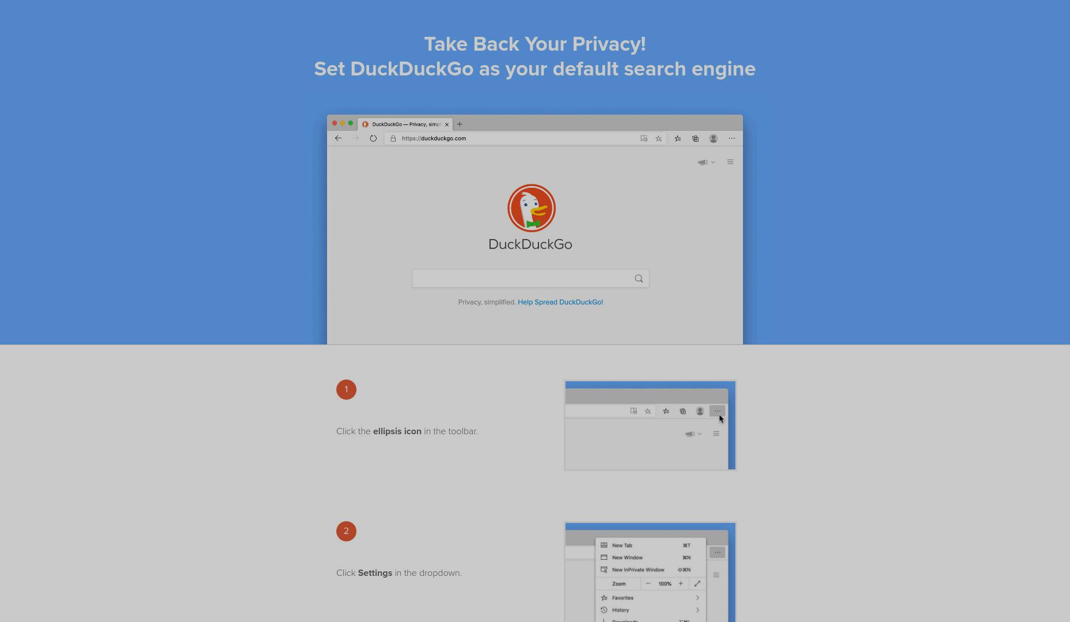This screenshot has width=1070, height=622.
Task: Expand the Favorites submenu chevron
Action: click(697, 598)
